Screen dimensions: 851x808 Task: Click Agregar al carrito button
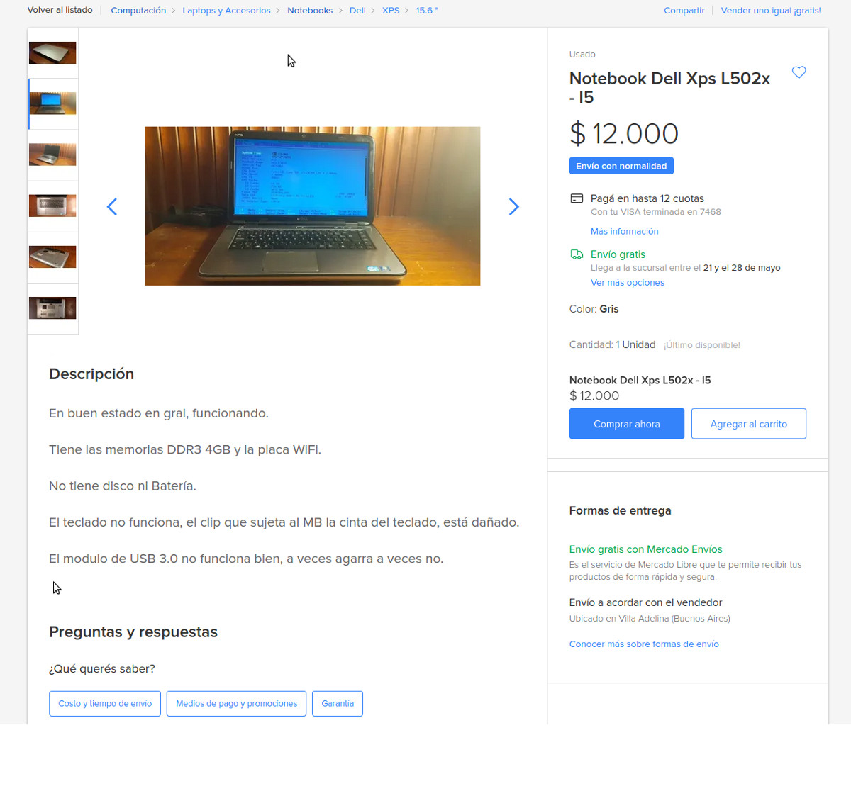pos(748,424)
